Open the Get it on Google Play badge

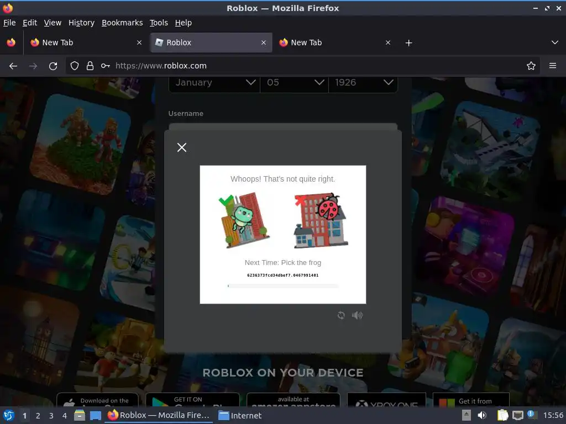coord(192,400)
